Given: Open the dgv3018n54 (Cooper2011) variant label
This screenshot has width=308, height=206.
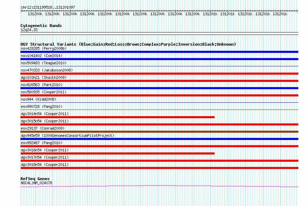Looking at the screenshot, I should click(x=45, y=165).
